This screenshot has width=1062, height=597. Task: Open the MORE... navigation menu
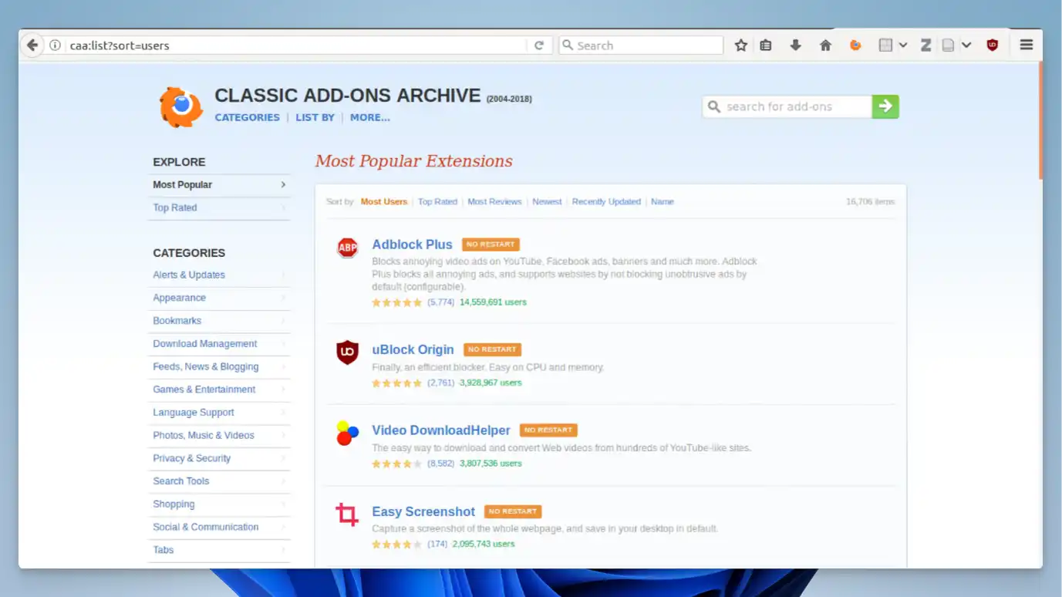point(370,117)
